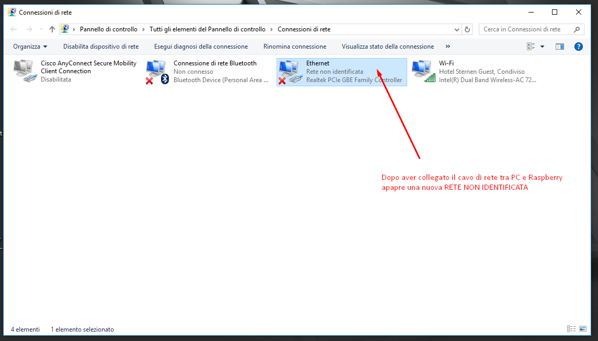Go back with the Back arrow

point(14,29)
